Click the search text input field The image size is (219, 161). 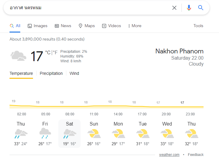click(x=89, y=8)
